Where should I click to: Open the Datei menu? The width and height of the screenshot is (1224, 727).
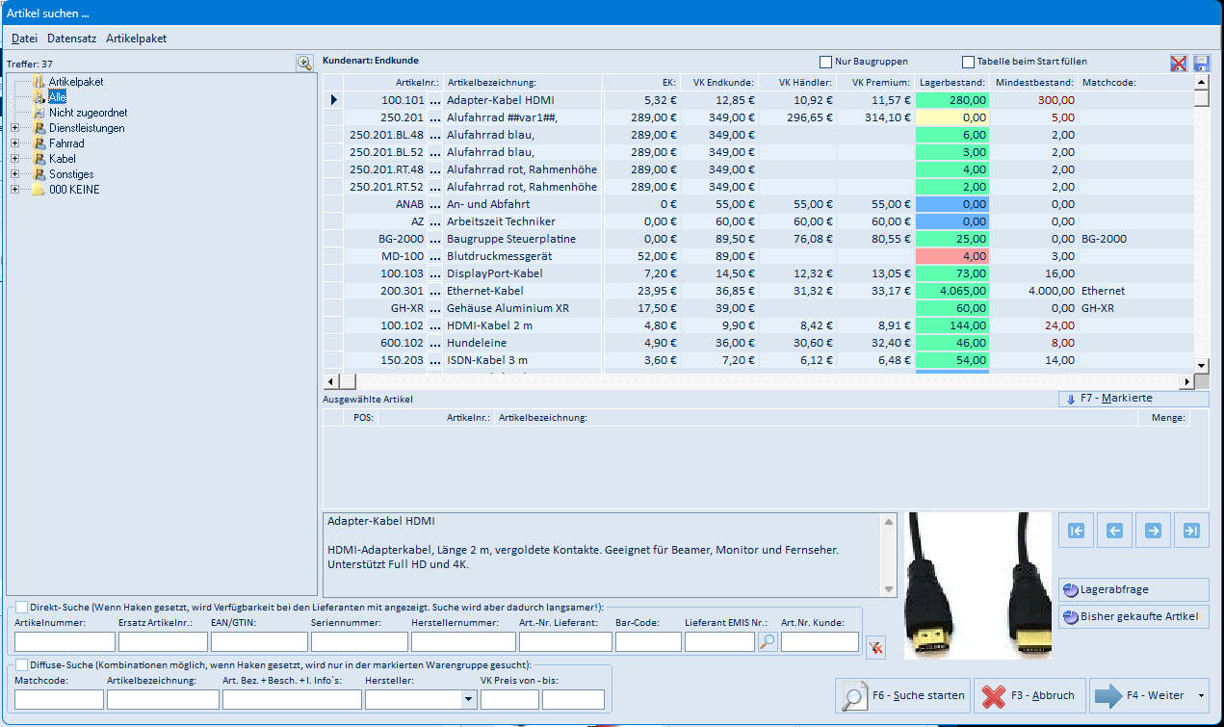(x=25, y=39)
